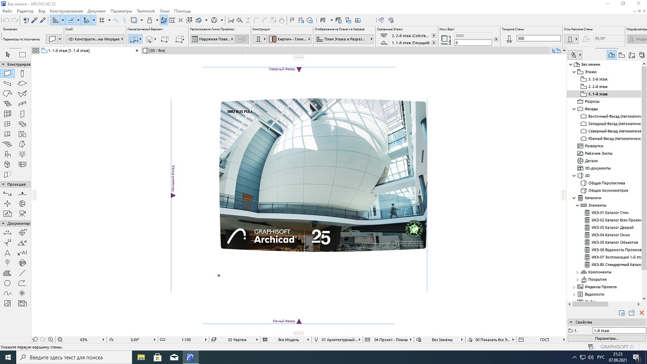
Task: Select the Circle drawing tool
Action: click(x=8, y=283)
